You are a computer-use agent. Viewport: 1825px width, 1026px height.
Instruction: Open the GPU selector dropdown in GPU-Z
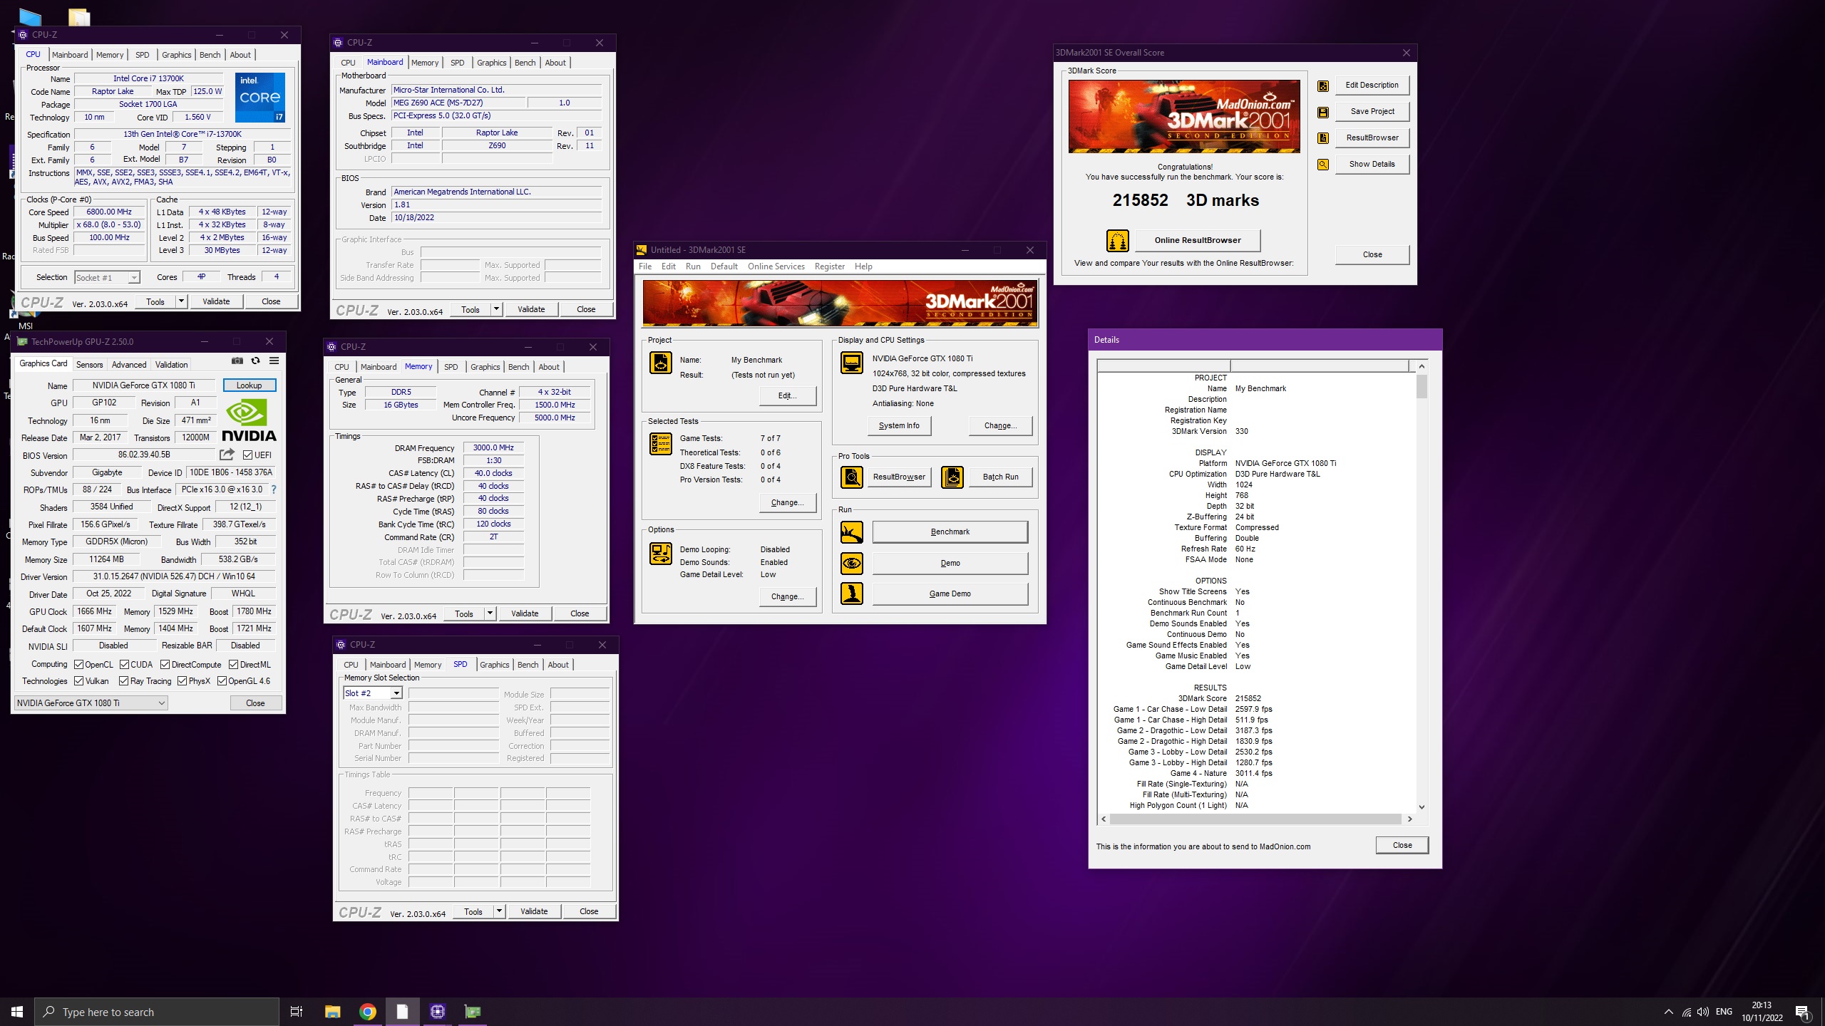[x=91, y=703]
